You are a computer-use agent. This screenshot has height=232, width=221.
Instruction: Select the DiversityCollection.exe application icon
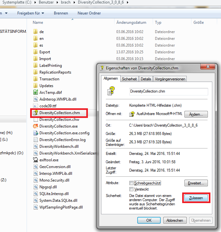(36, 126)
